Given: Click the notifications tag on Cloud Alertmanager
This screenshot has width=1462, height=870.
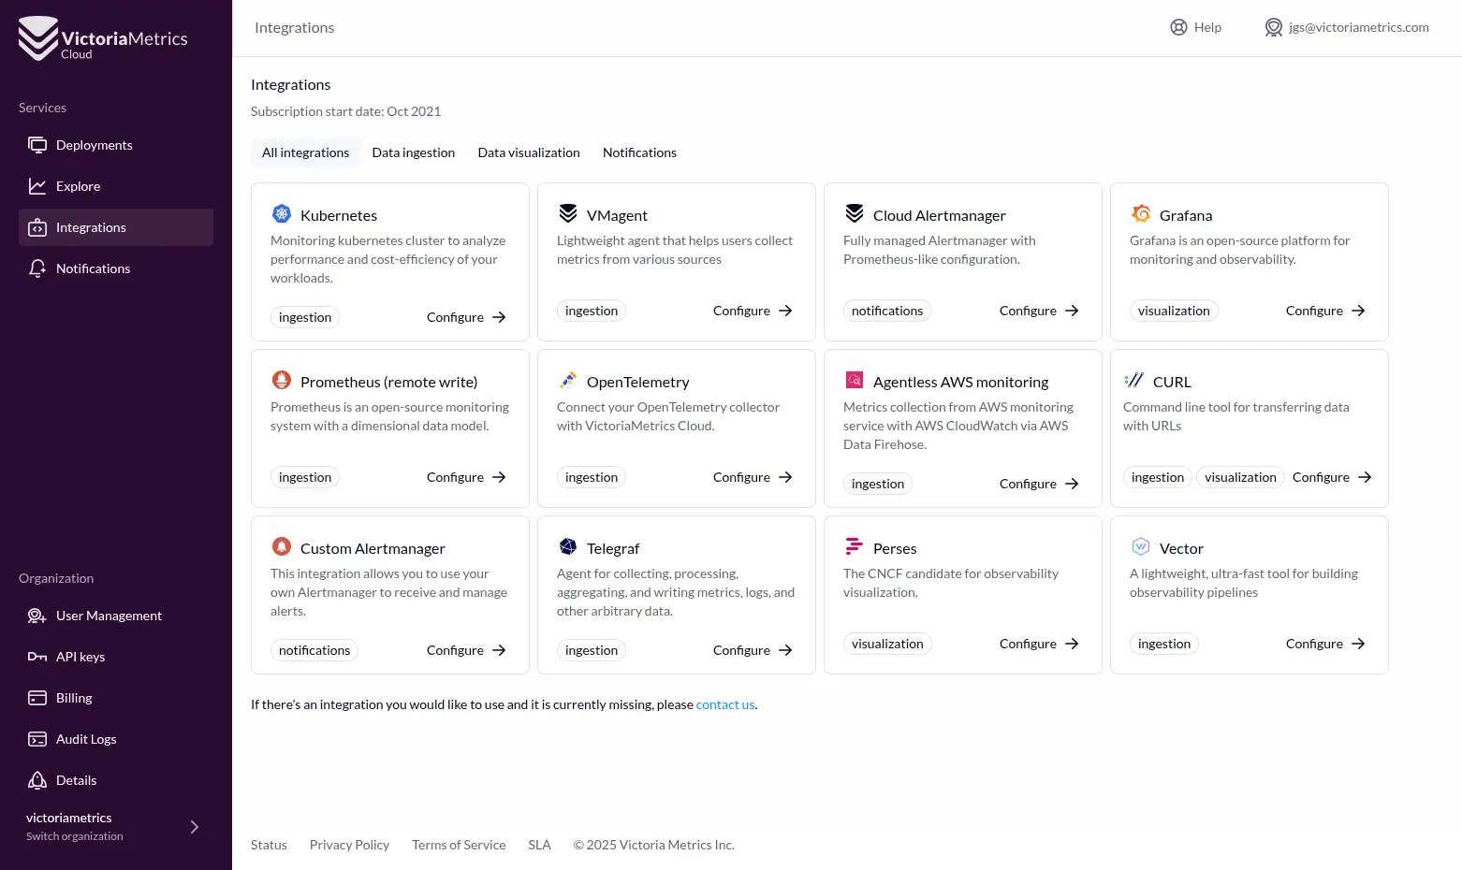Looking at the screenshot, I should 887,311.
